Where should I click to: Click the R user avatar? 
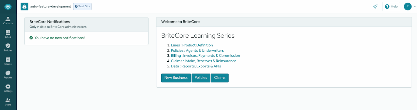(x=408, y=7)
